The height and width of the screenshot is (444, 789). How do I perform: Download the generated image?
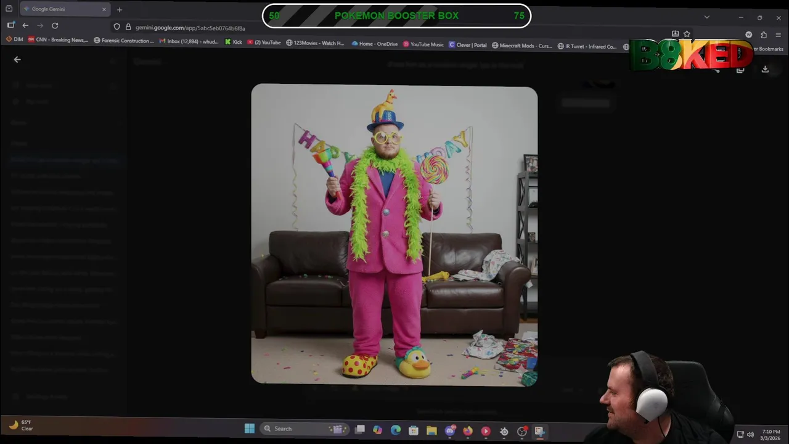(765, 69)
